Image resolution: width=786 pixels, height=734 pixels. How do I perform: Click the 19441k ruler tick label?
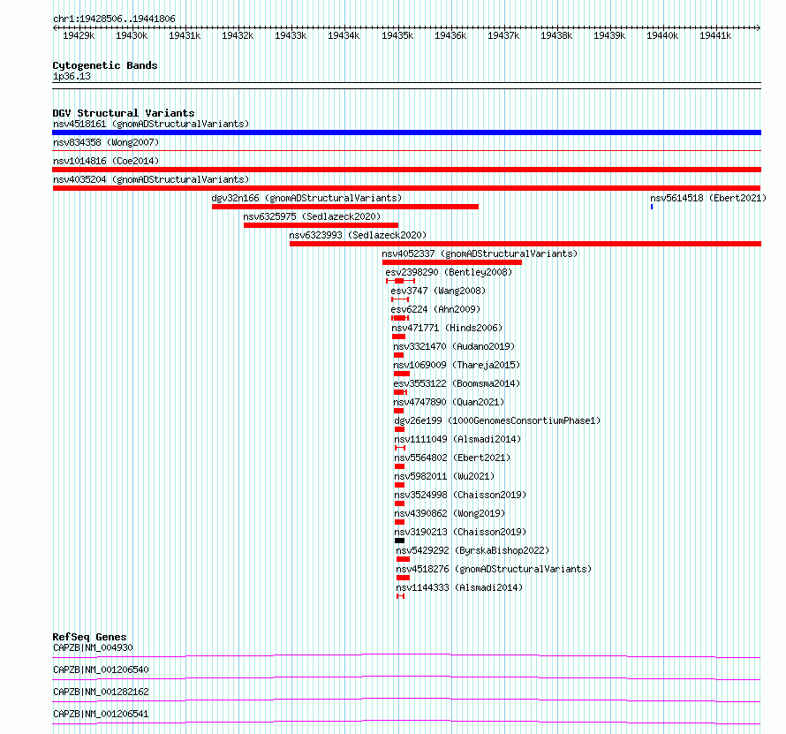tap(715, 35)
